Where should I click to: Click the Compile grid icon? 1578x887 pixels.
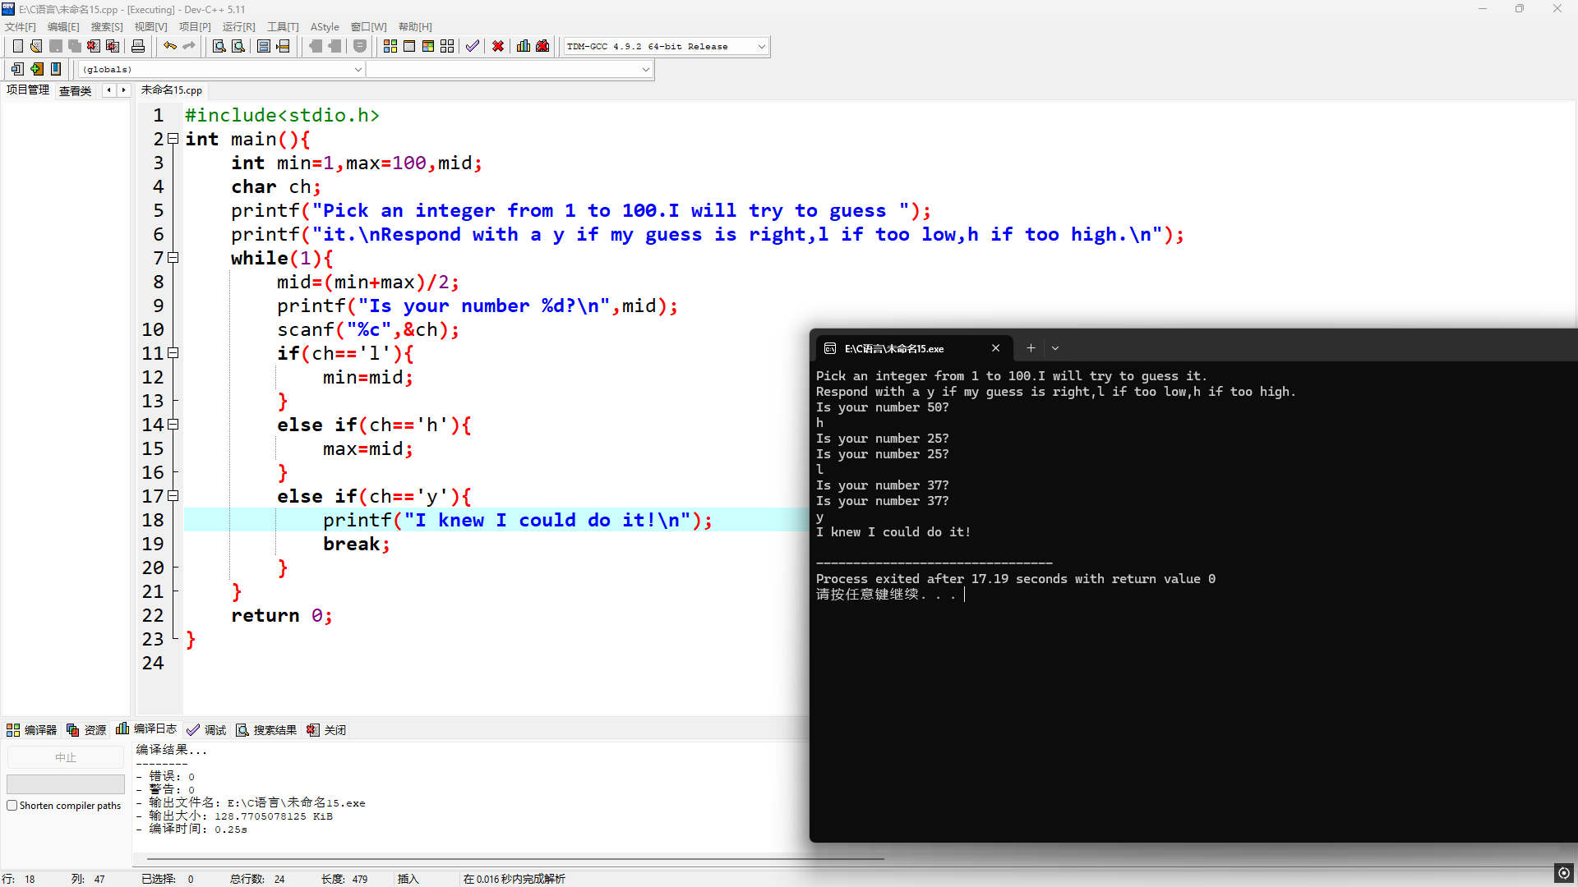point(390,47)
